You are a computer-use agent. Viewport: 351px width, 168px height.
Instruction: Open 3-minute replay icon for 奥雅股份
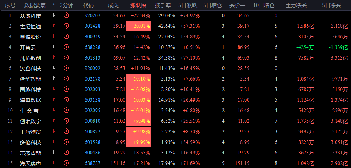tap(66, 37)
